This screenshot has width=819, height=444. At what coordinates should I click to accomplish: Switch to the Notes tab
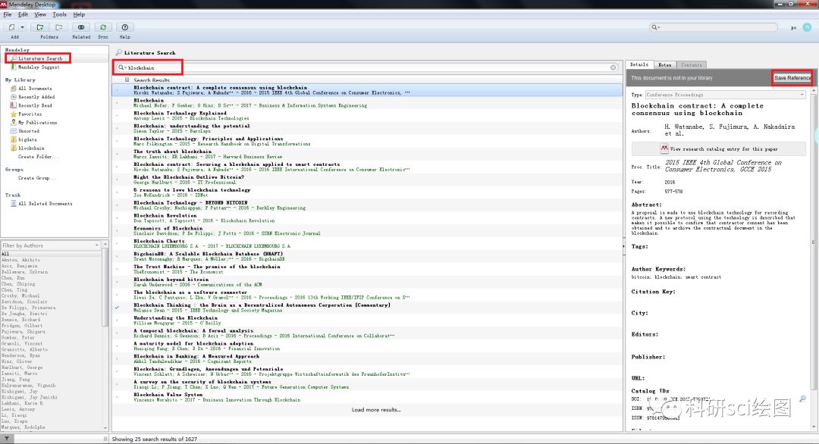664,64
